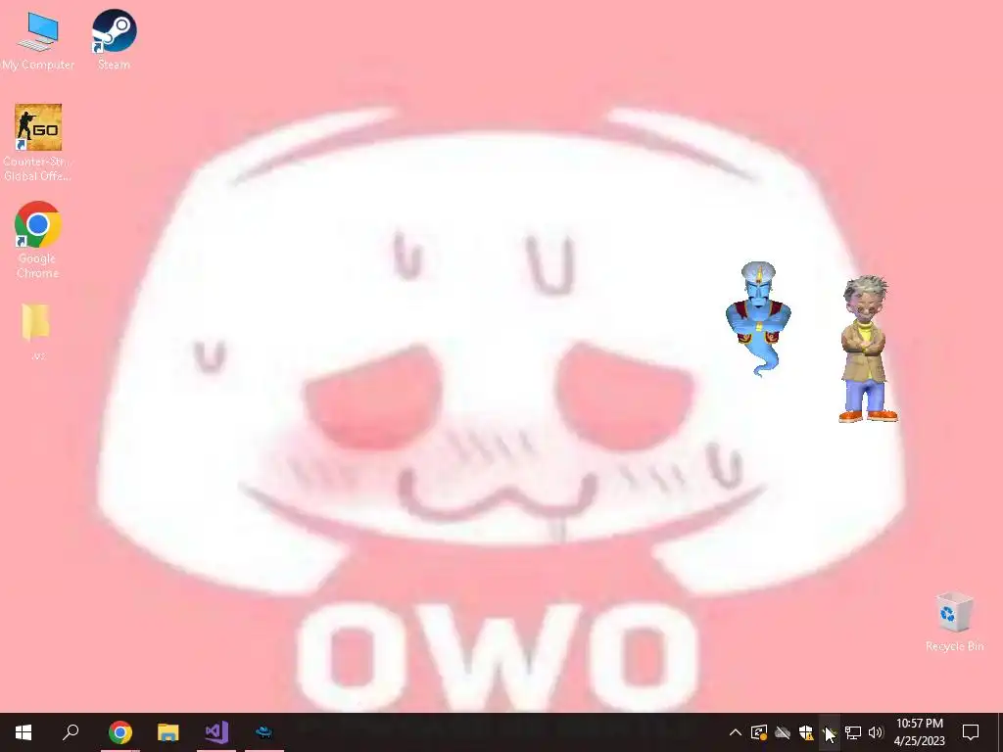Show hidden system tray icons
The width and height of the screenshot is (1003, 752).
(x=736, y=732)
